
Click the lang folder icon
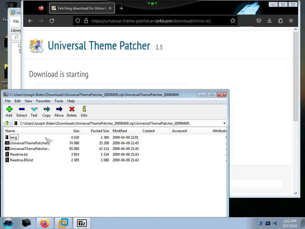point(7,137)
